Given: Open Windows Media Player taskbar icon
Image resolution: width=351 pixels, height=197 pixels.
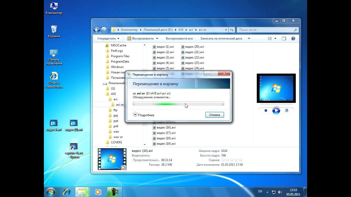Looking at the screenshot, I should (98, 192).
